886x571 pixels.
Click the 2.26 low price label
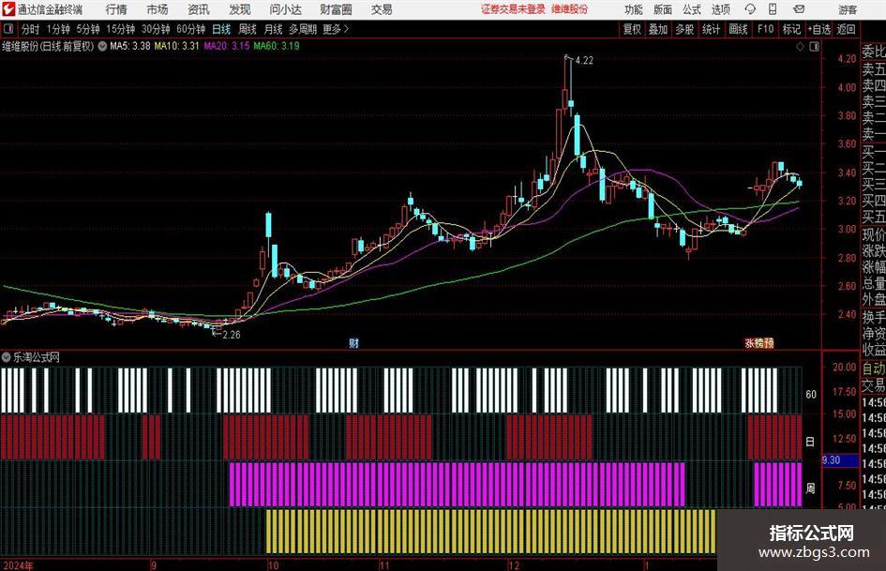click(232, 335)
